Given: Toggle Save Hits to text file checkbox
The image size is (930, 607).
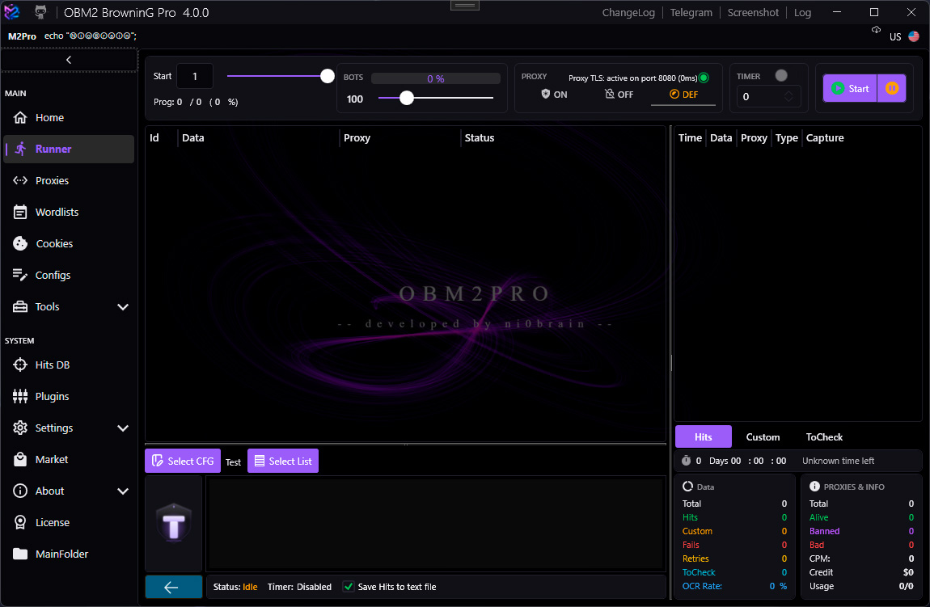Looking at the screenshot, I should click(x=349, y=587).
